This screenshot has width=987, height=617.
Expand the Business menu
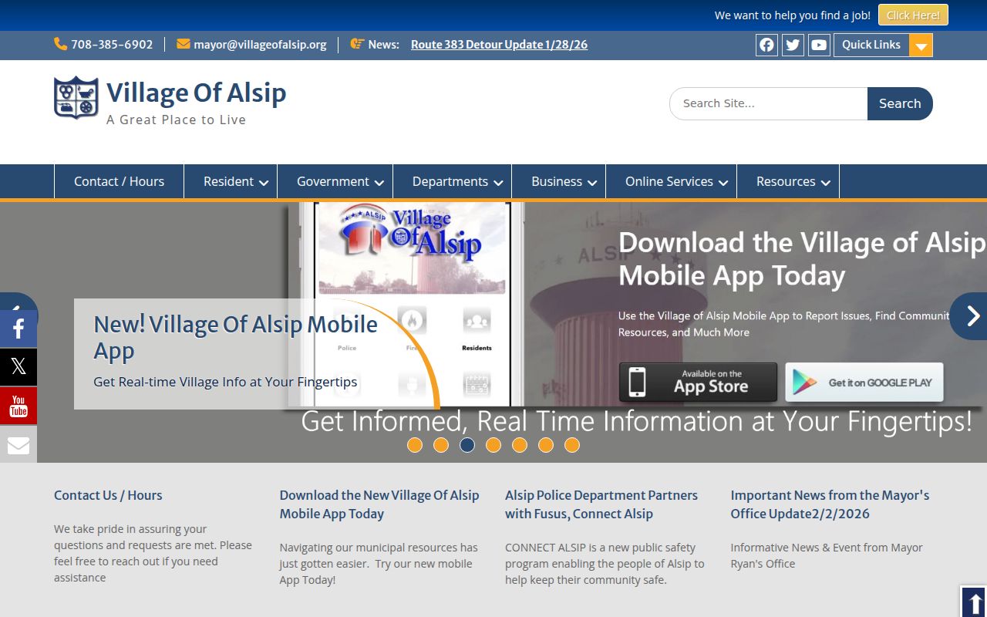pyautogui.click(x=559, y=182)
